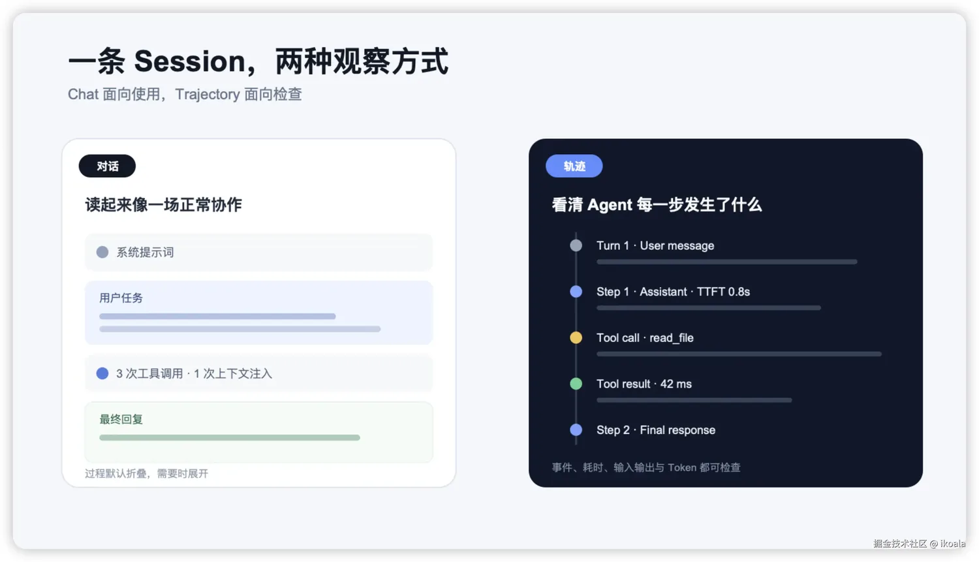Select the blue Step 1 timeline dot
Image resolution: width=979 pixels, height=562 pixels.
point(576,292)
